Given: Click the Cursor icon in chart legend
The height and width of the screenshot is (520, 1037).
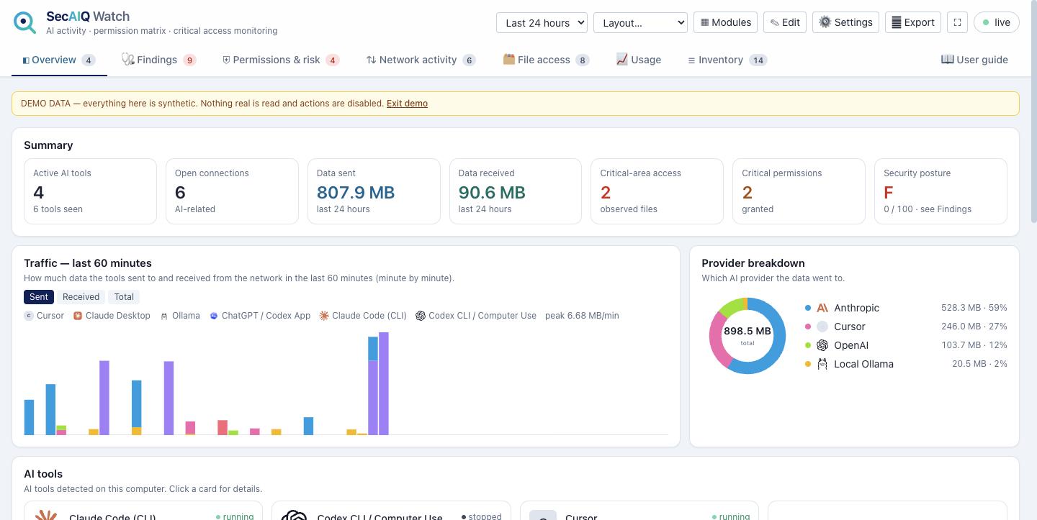Looking at the screenshot, I should coord(29,316).
